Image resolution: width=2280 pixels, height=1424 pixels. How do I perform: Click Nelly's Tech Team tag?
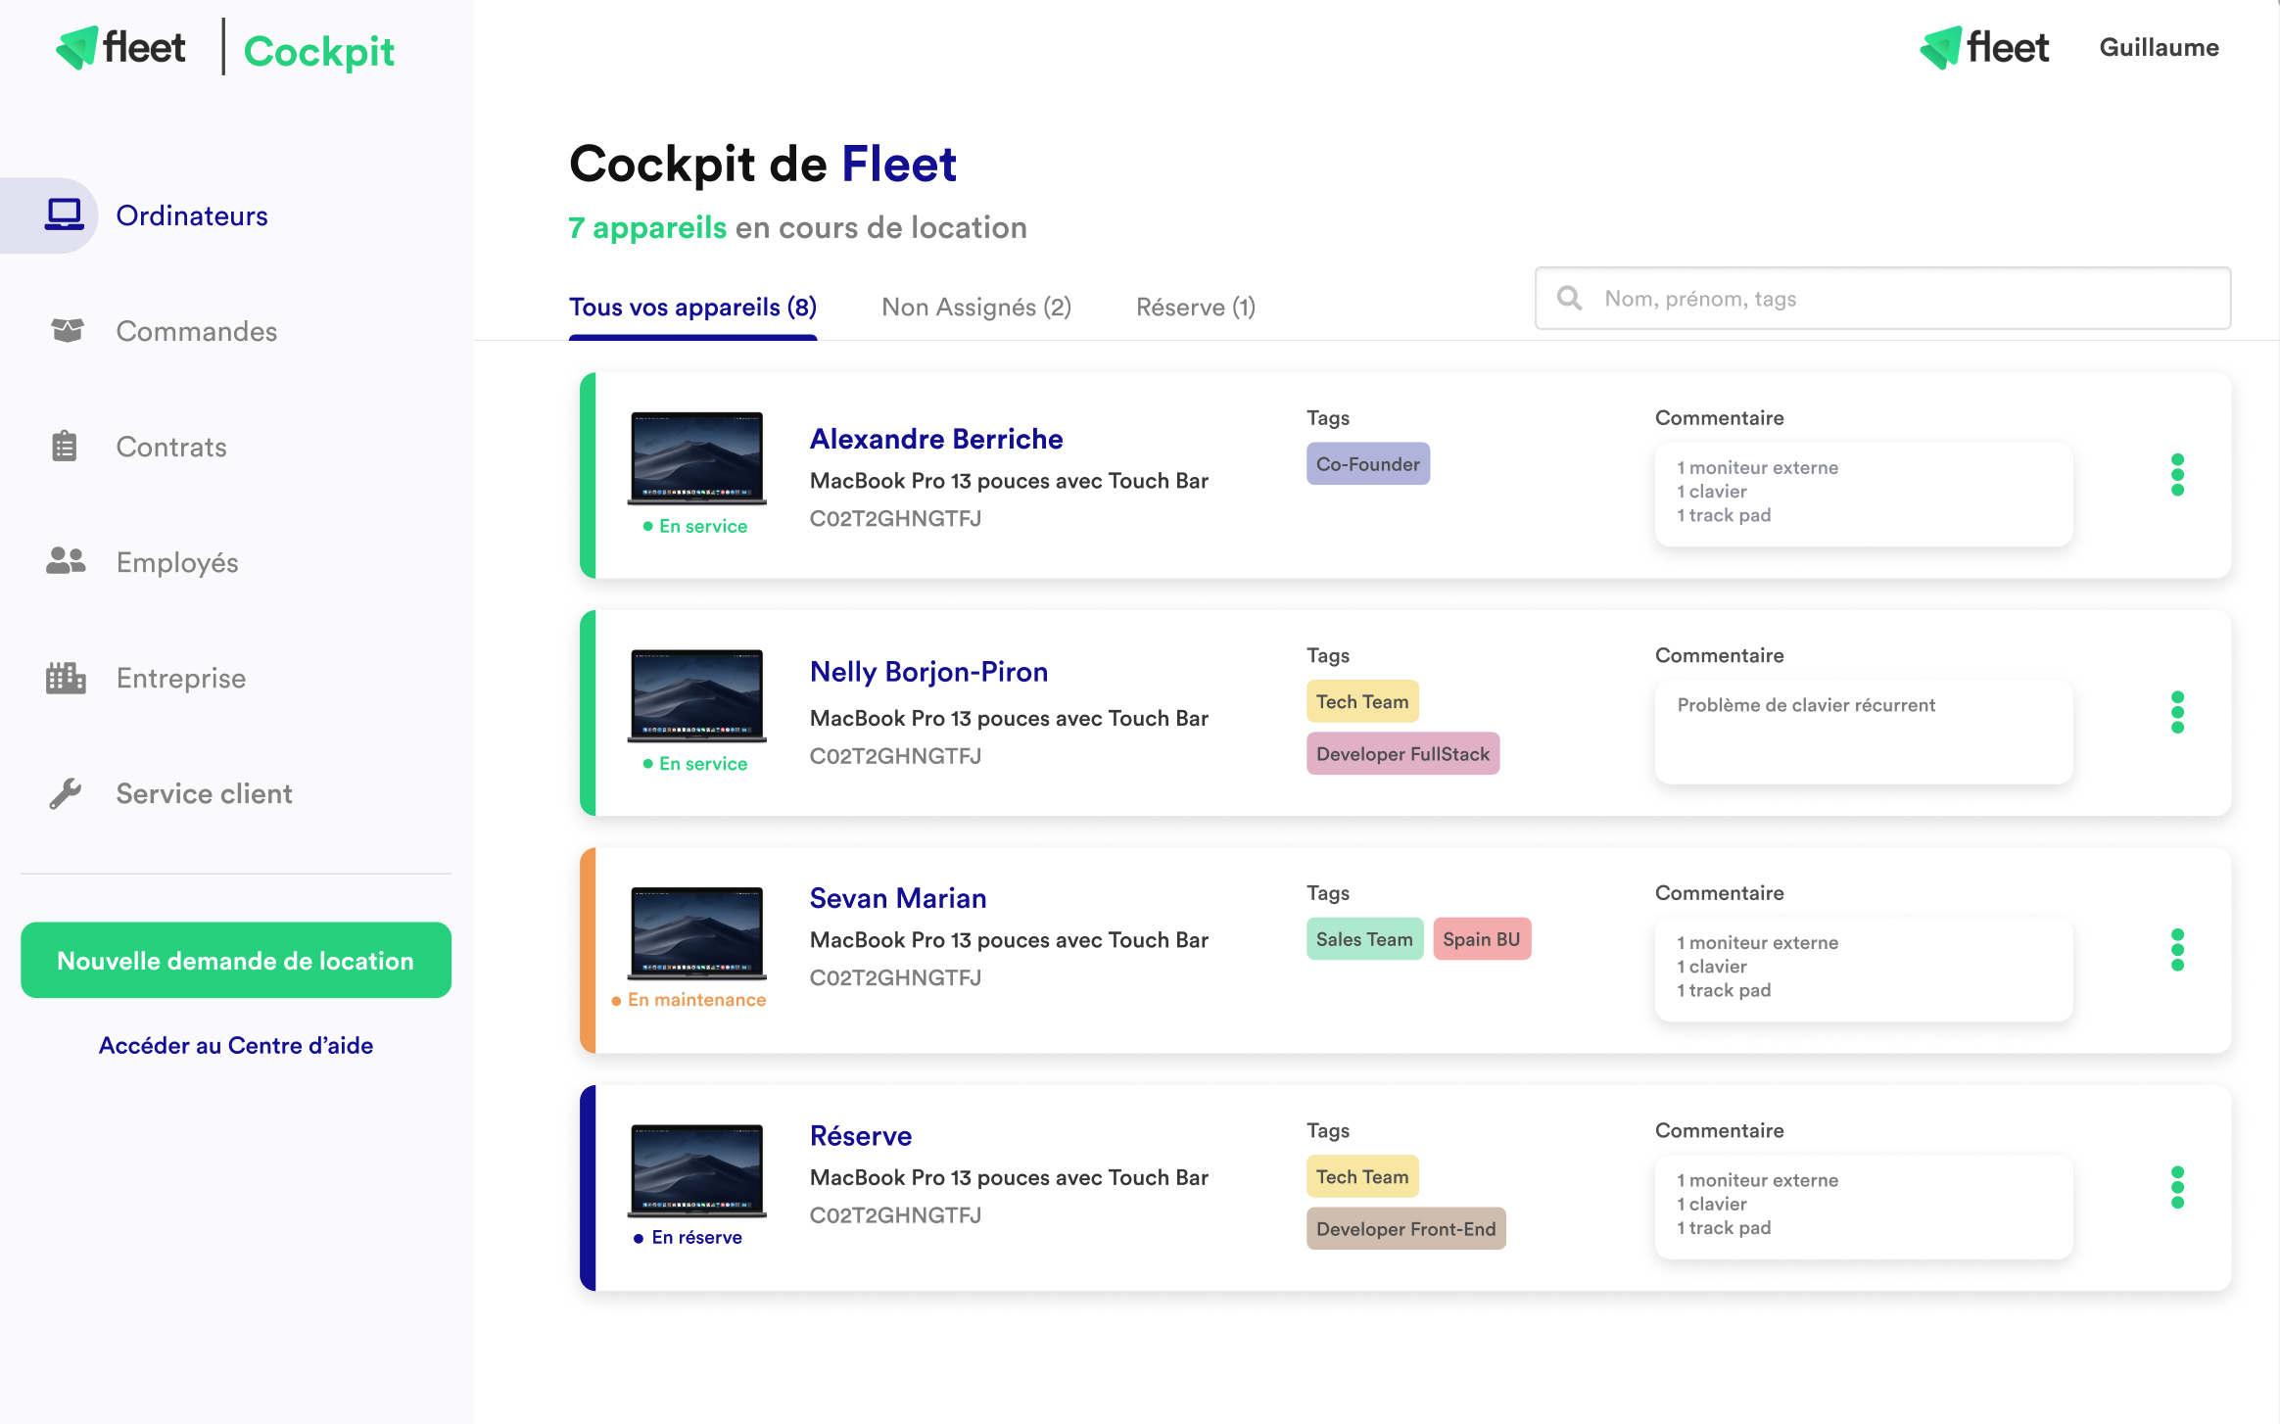pyautogui.click(x=1361, y=701)
